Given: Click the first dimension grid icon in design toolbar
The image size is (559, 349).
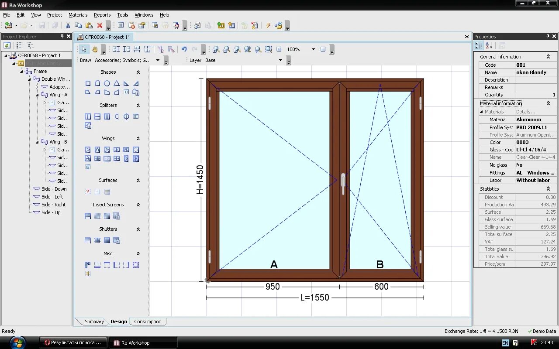Looking at the screenshot, I should click(x=116, y=49).
